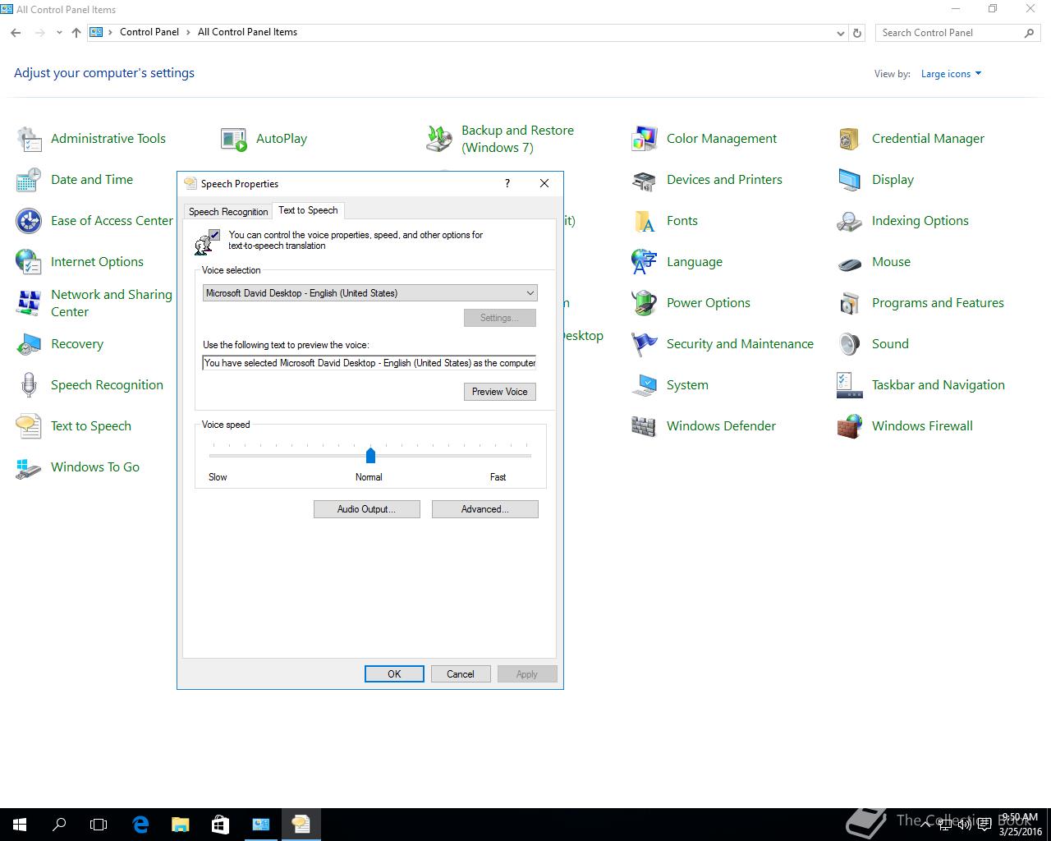This screenshot has width=1051, height=841.
Task: Cancel the Speech Properties dialog
Action: tap(461, 674)
